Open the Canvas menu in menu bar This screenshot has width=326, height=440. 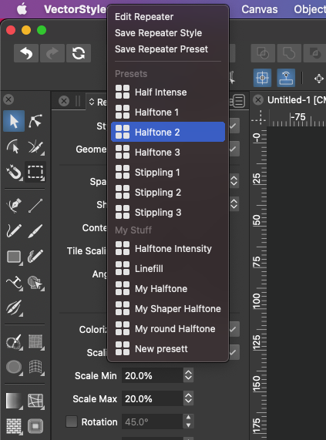pyautogui.click(x=260, y=9)
